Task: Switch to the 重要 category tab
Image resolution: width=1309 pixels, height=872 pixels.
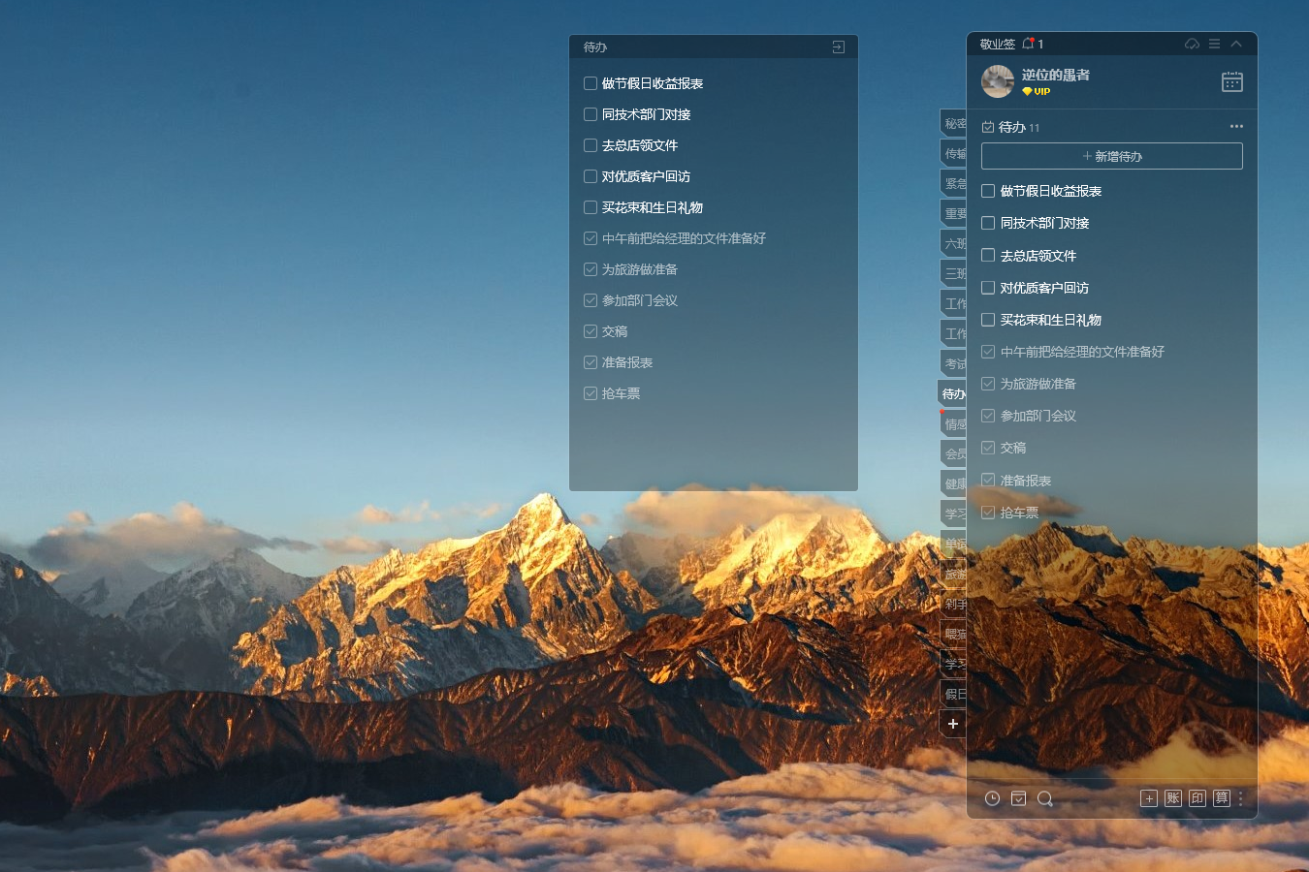Action: 954,213
